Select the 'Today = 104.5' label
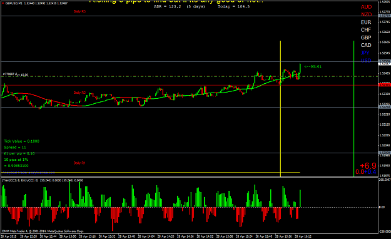Image resolution: width=391 pixels, height=239 pixels. [x=233, y=6]
